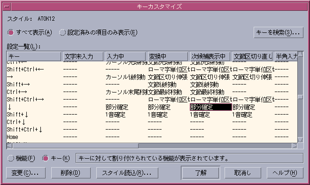Select Shift+Ctrl+← key row
The image size is (310, 185).
click(152, 69)
